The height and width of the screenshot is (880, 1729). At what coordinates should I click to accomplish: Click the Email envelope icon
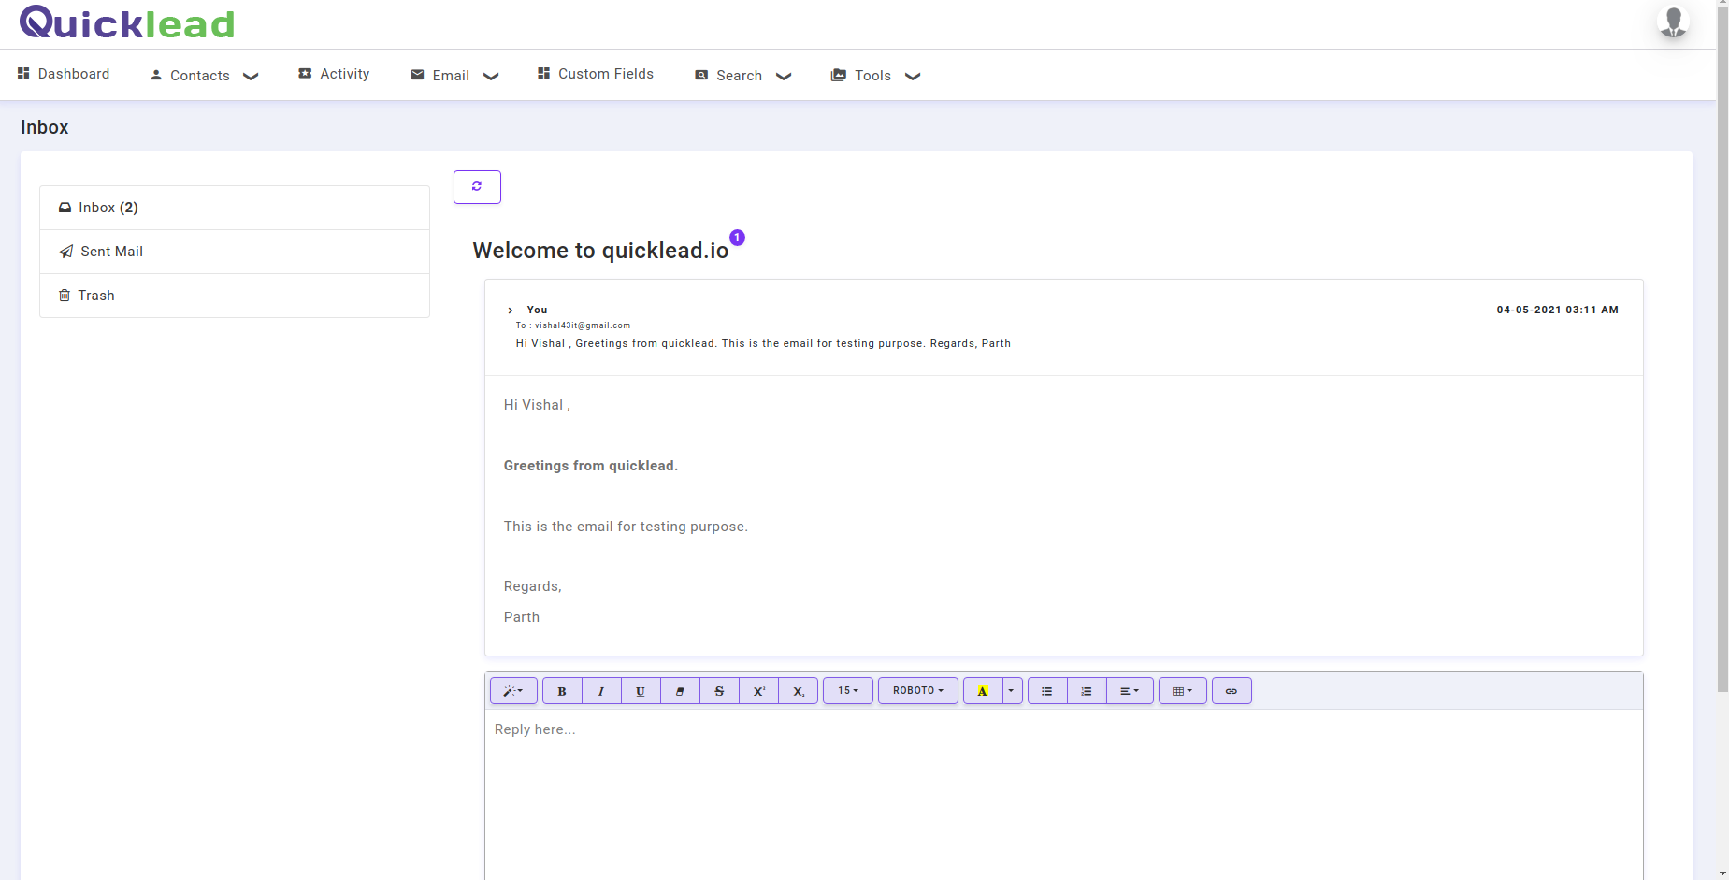pos(417,75)
